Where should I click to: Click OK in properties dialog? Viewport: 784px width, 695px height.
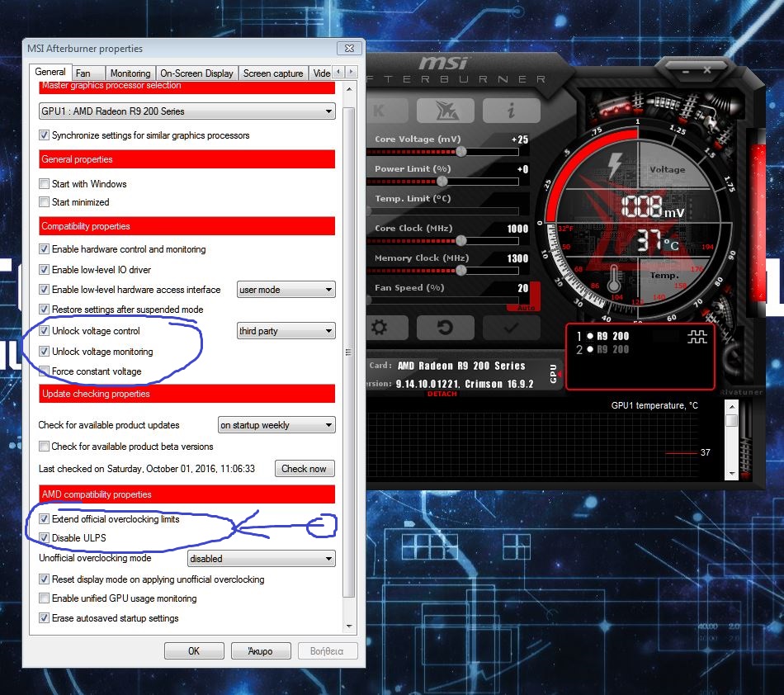pos(193,651)
